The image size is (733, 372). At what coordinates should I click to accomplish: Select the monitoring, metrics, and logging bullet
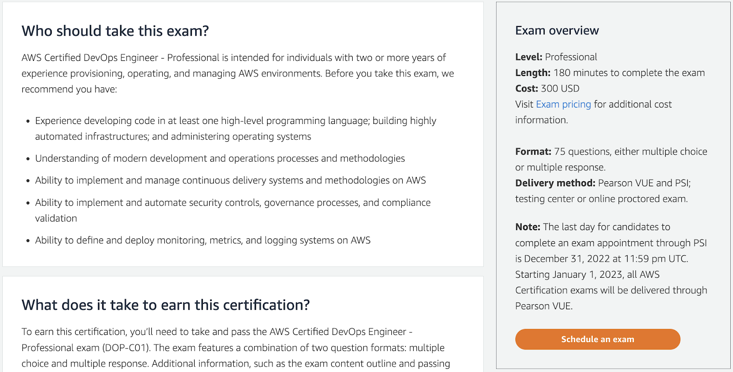(x=202, y=241)
